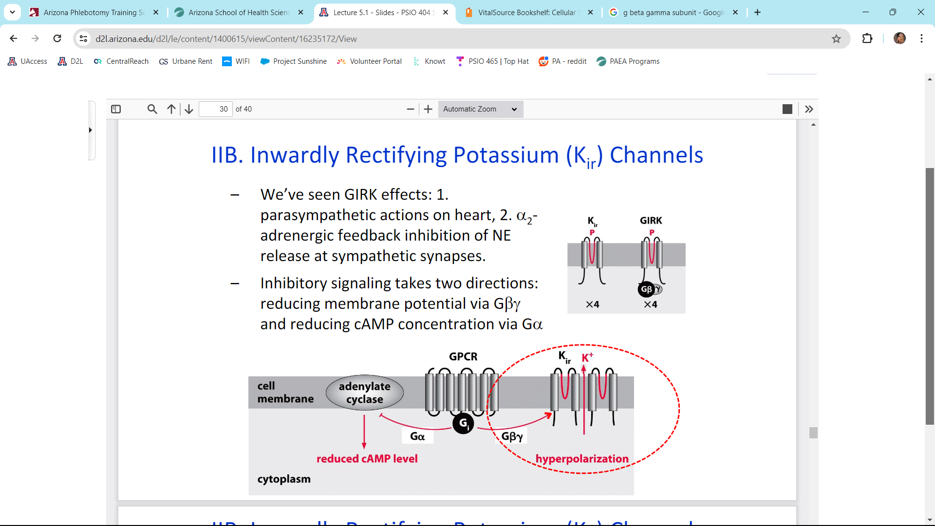Screen dimensions: 935x526
Task: Open the Automatic Zoom dropdown menu
Action: tap(479, 109)
